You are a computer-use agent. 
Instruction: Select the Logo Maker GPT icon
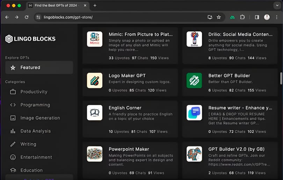coord(95,80)
